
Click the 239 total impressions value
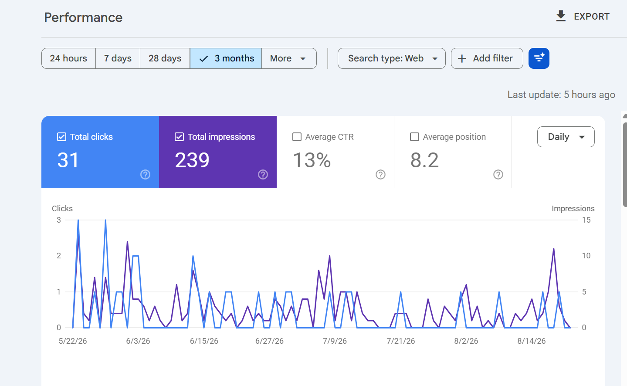(x=192, y=160)
